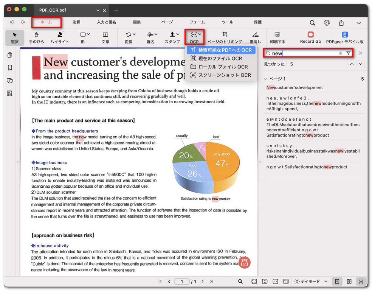
Task: Click the page number input field
Action: coord(182,282)
